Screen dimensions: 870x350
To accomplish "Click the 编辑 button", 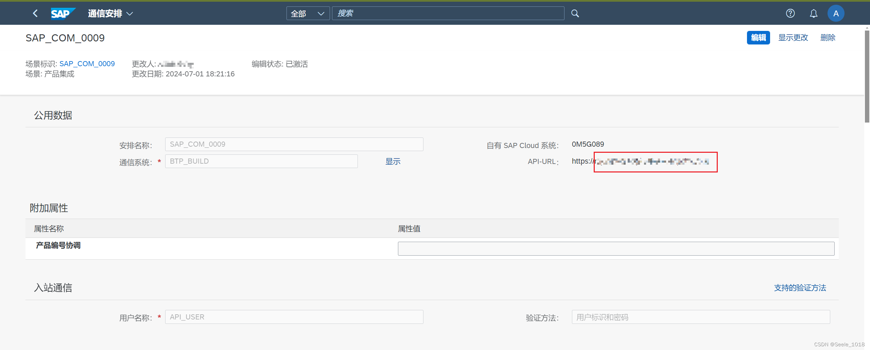I will tap(758, 38).
